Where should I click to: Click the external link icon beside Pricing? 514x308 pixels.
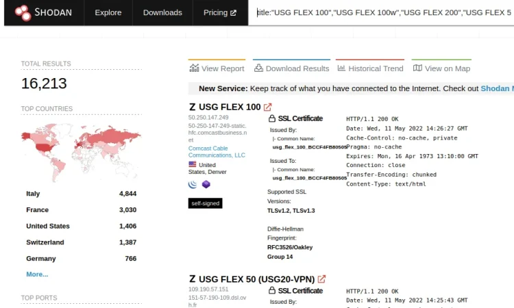coord(234,13)
